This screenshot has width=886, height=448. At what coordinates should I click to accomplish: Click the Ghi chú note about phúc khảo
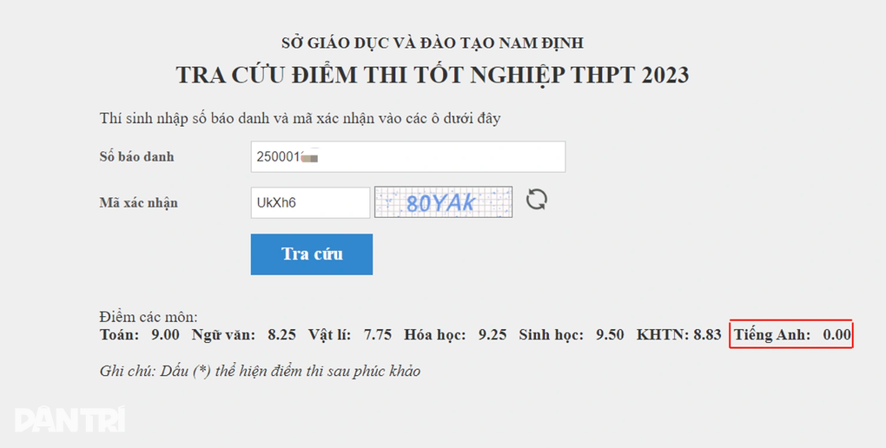(260, 371)
